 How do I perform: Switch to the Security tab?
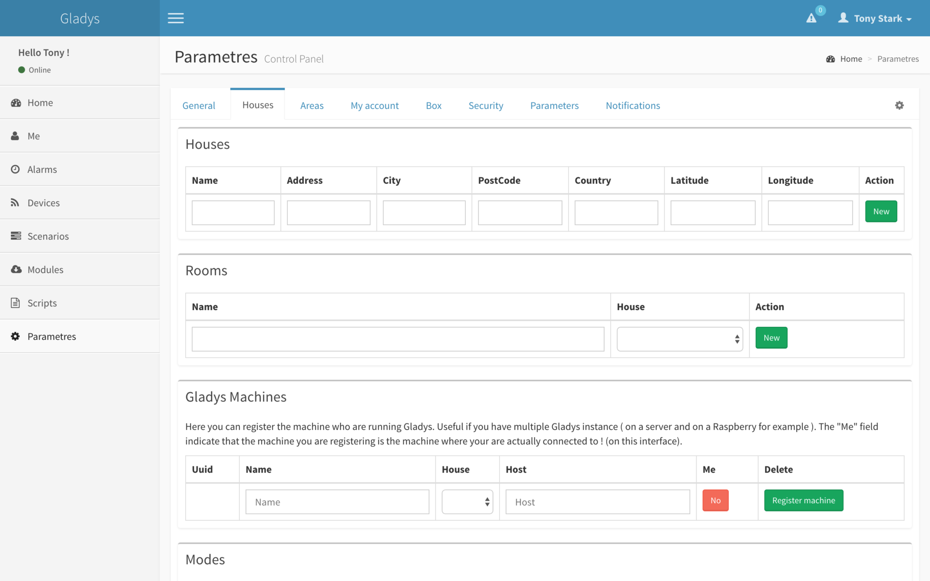coord(485,105)
